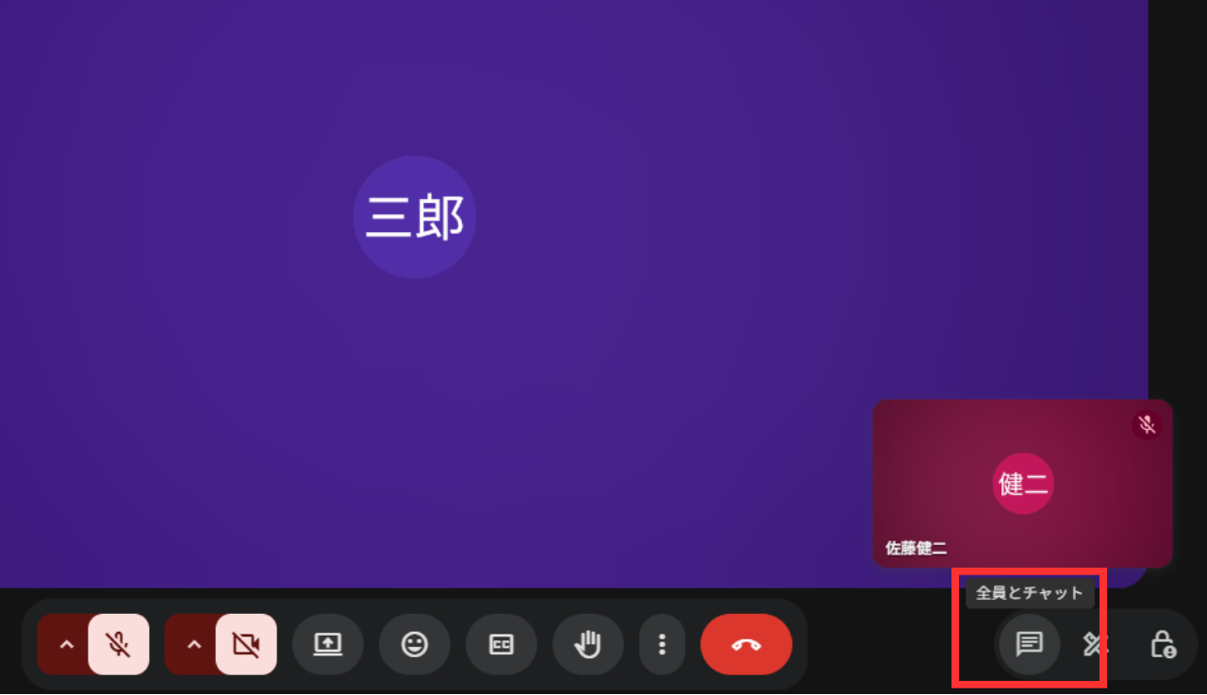Raise hand using the hand icon
Screen dimensions: 1207x695
pos(587,644)
